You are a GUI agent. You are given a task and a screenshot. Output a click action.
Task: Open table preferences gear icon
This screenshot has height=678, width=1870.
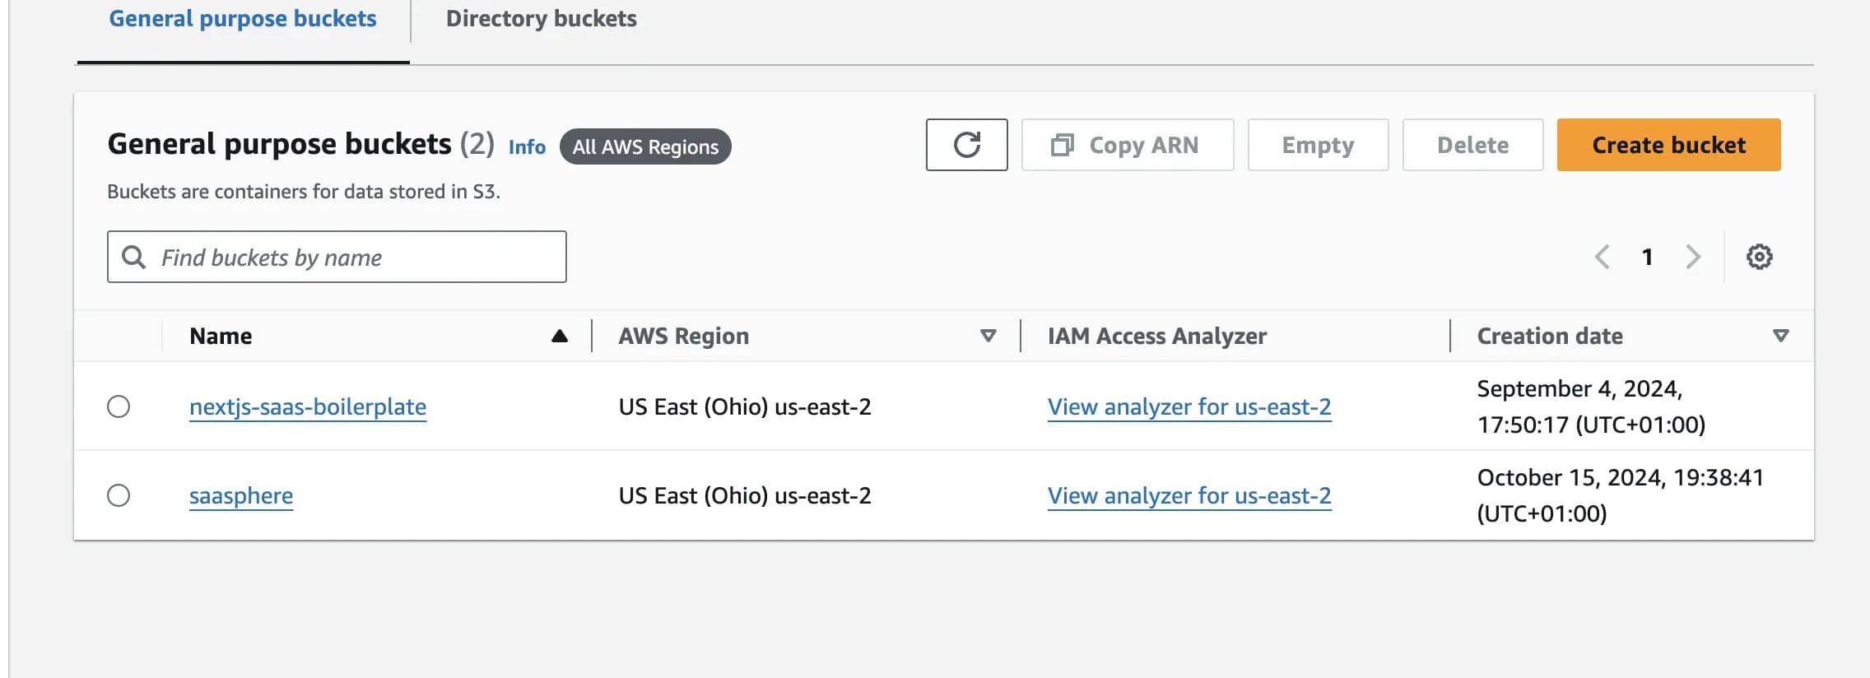pos(1759,257)
